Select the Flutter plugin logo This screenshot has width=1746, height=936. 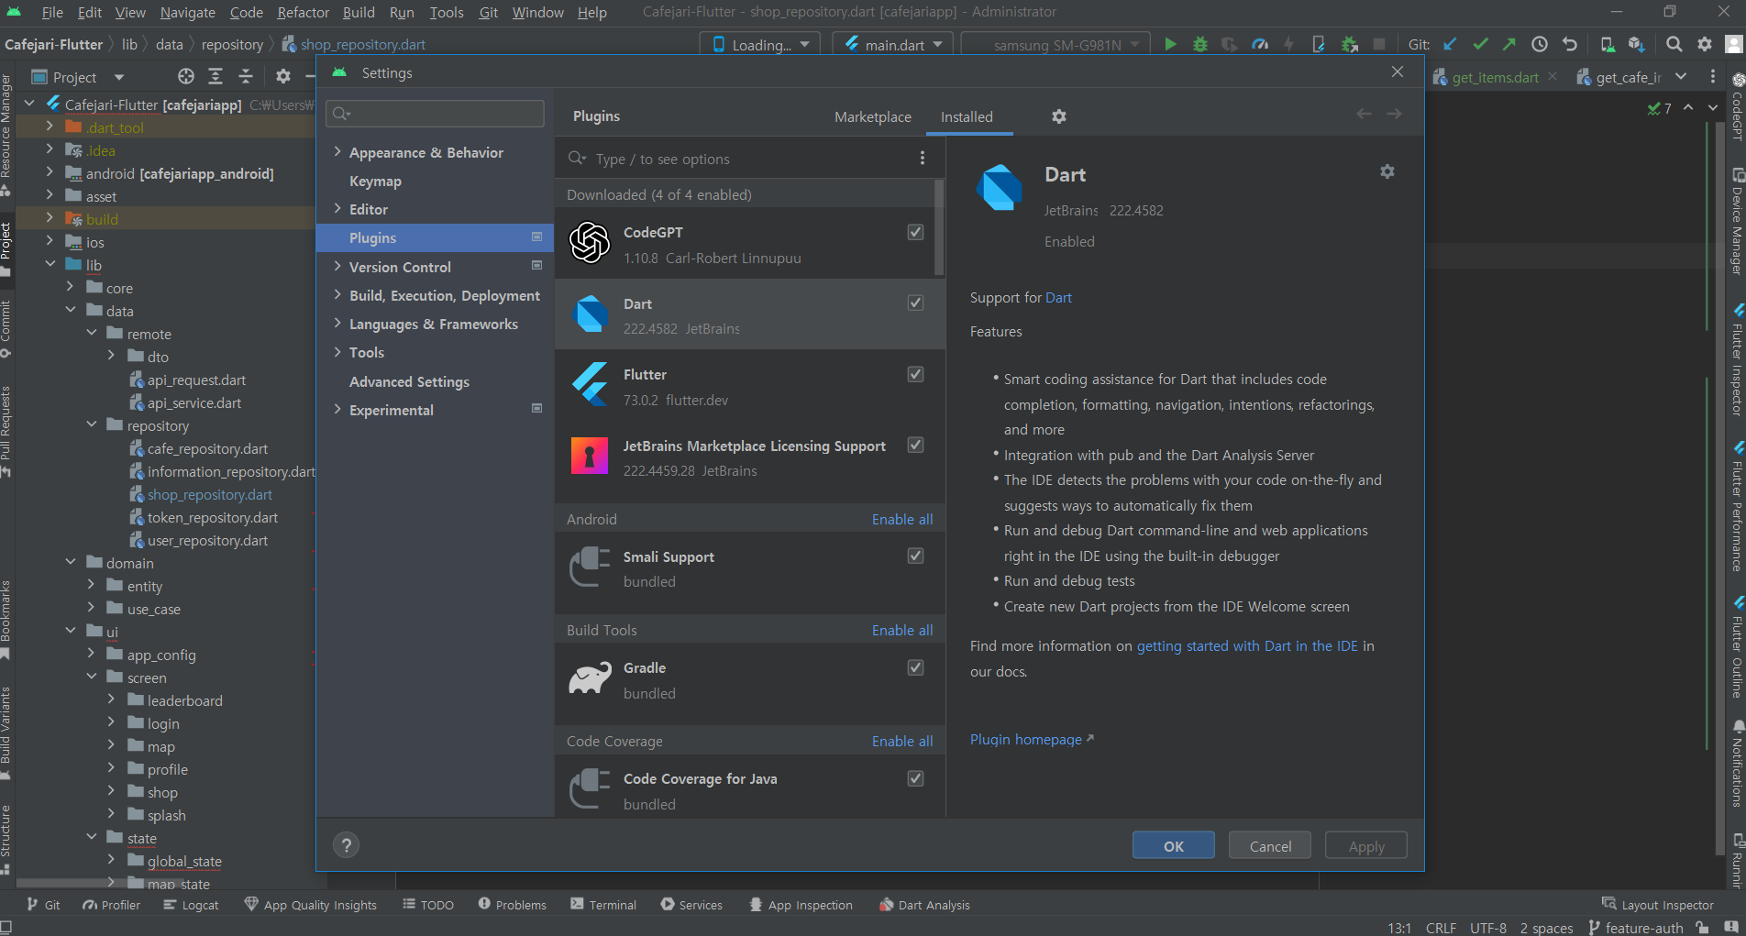590,385
